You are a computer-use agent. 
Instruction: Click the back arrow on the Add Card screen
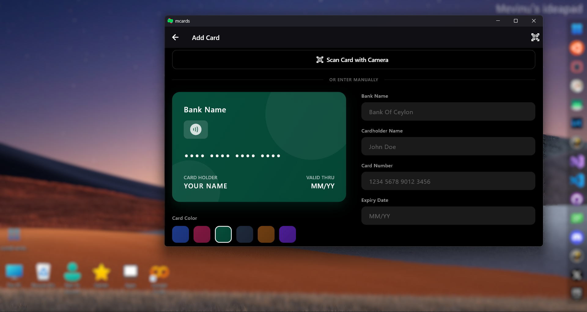(175, 37)
